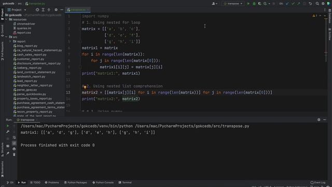Open report.css file
The height and width of the screenshot is (187, 332).
(24, 33)
